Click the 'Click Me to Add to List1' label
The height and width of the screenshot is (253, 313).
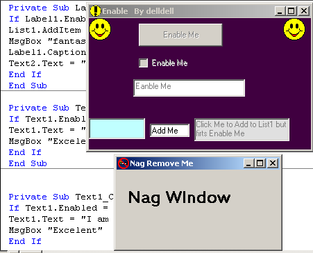[242, 129]
